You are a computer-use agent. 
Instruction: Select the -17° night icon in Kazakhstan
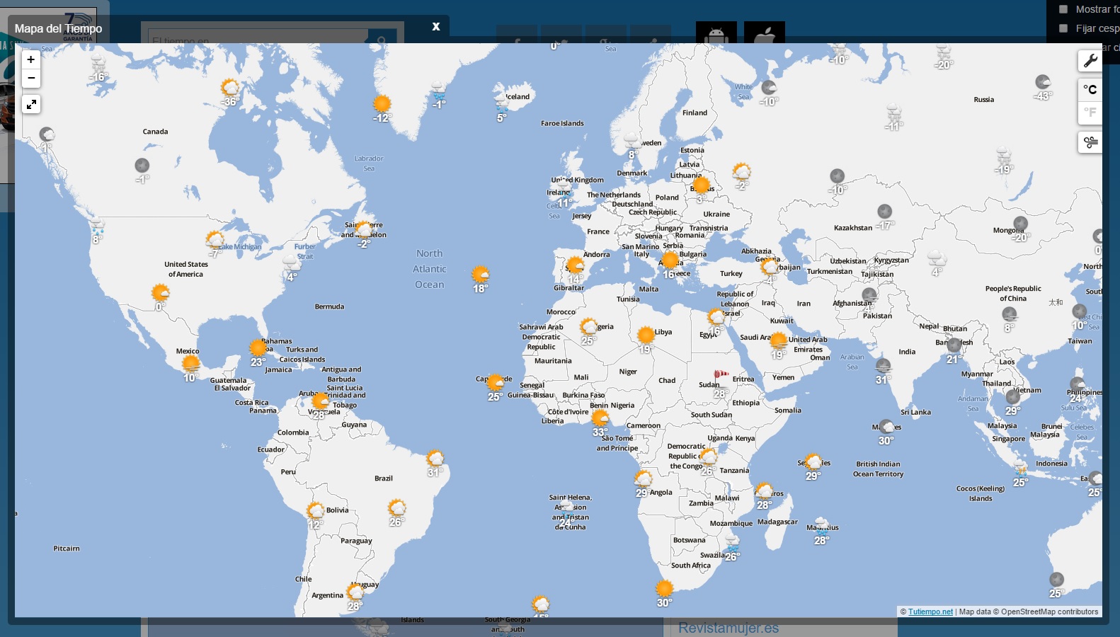click(885, 212)
